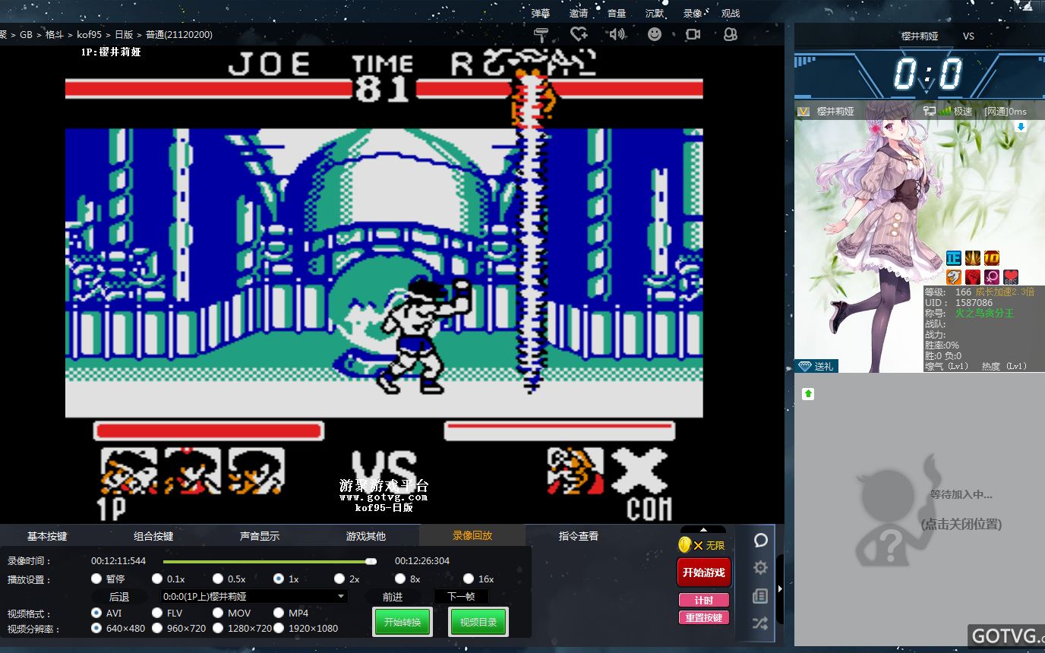Click the network computer icon beside 极速

point(929,111)
